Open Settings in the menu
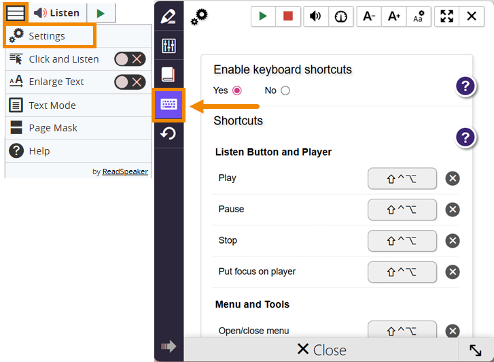The image size is (494, 362). coord(48,35)
